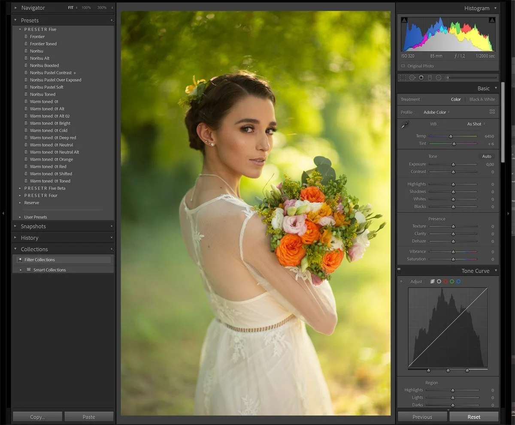
Task: Switch to the Snapshots panel
Action: (x=34, y=226)
